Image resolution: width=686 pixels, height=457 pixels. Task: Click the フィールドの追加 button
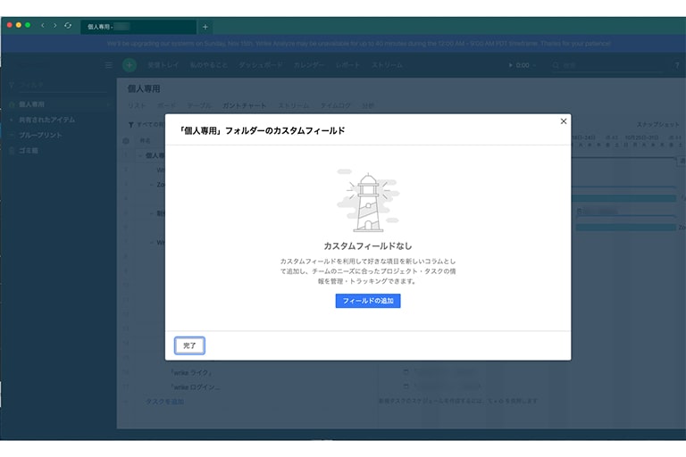click(x=368, y=301)
